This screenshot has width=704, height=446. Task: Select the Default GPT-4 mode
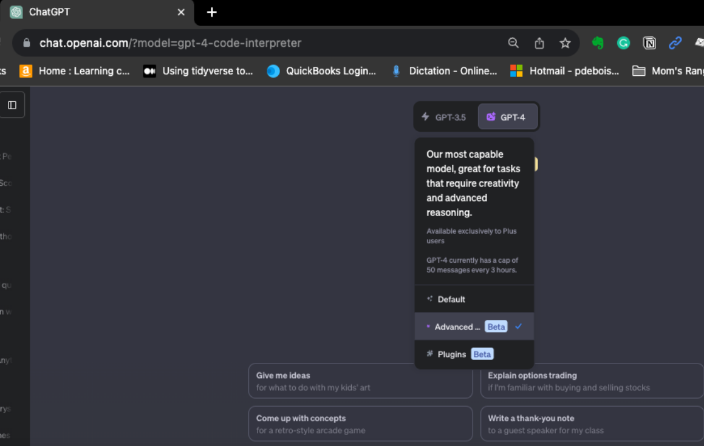click(451, 299)
